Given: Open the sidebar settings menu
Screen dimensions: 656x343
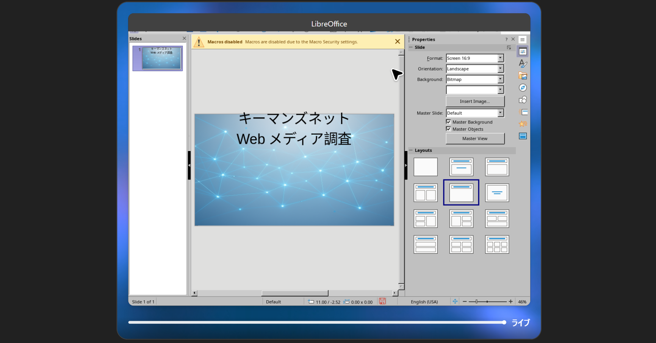Looking at the screenshot, I should click(x=522, y=39).
